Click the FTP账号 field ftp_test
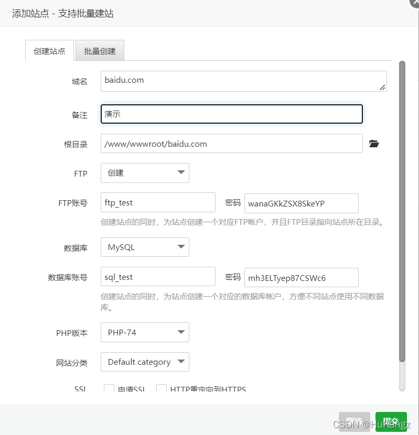 click(158, 202)
